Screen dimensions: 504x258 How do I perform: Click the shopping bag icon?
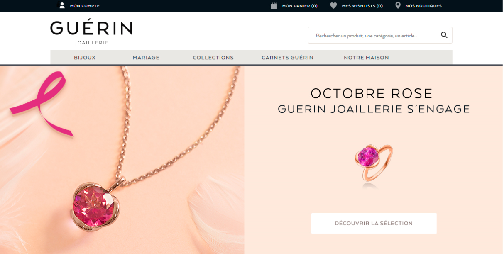pos(274,5)
